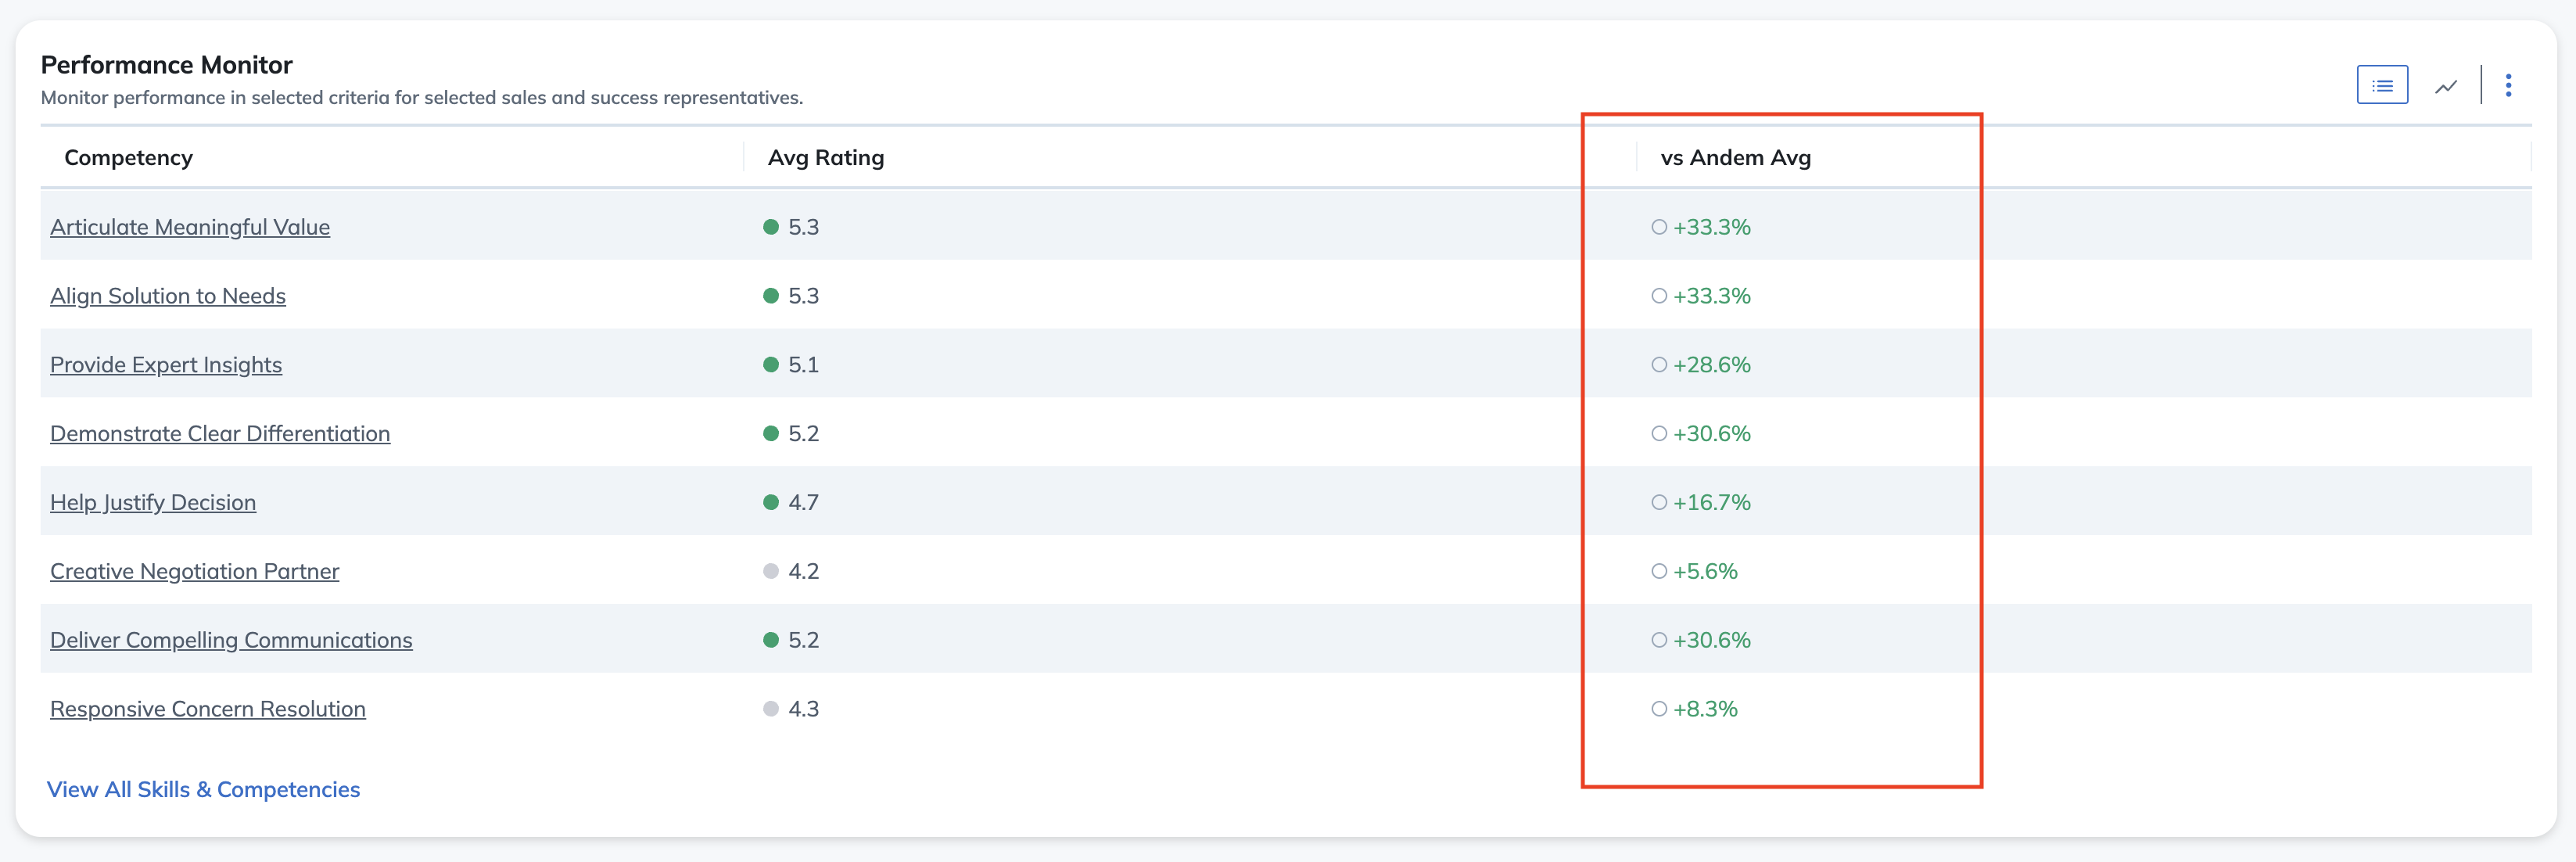Sort by the Avg Rating column header
The width and height of the screenshot is (2576, 862).
coord(826,158)
